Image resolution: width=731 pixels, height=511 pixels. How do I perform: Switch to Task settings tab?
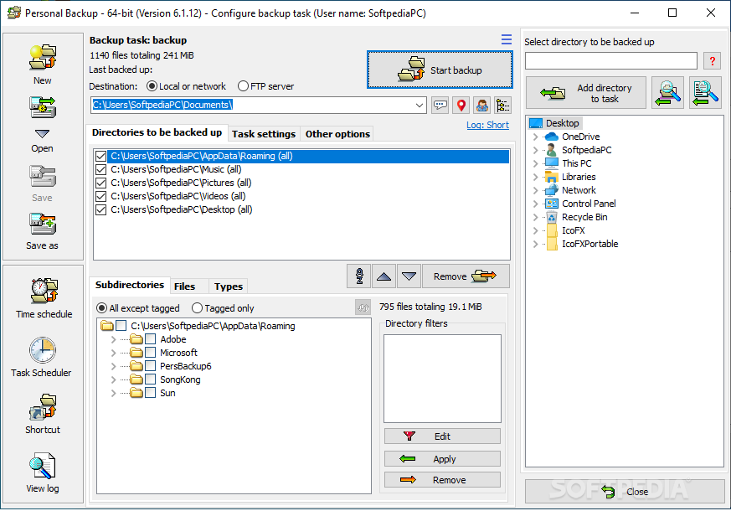click(x=264, y=134)
